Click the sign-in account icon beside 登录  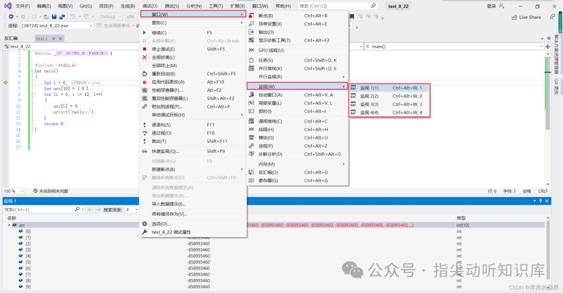pyautogui.click(x=501, y=6)
